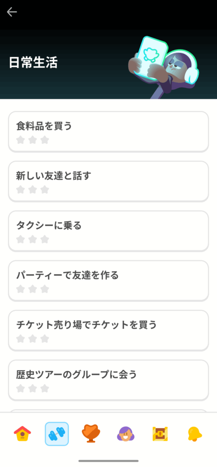This screenshot has height=467, width=217.
Task: Select the dumbbell practice tab
Action: [x=57, y=434]
